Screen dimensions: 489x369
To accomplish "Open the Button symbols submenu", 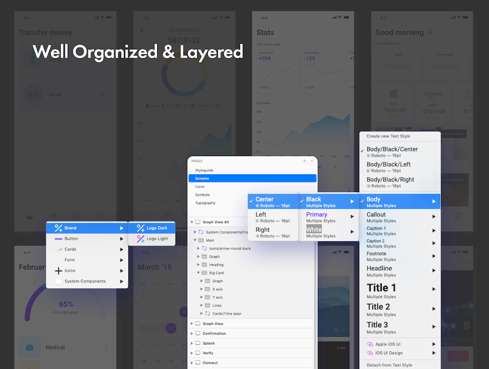I will click(87, 239).
